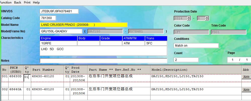Open the Print menu

pos(27,2)
